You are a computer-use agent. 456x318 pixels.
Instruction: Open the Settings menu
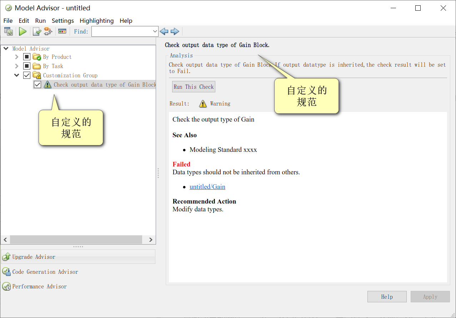coord(62,21)
